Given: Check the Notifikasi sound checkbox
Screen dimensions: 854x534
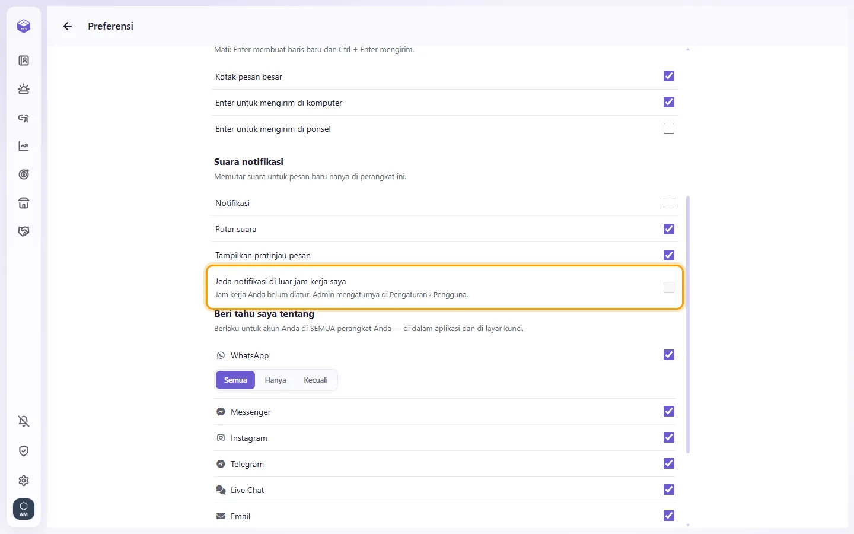Looking at the screenshot, I should pos(669,203).
